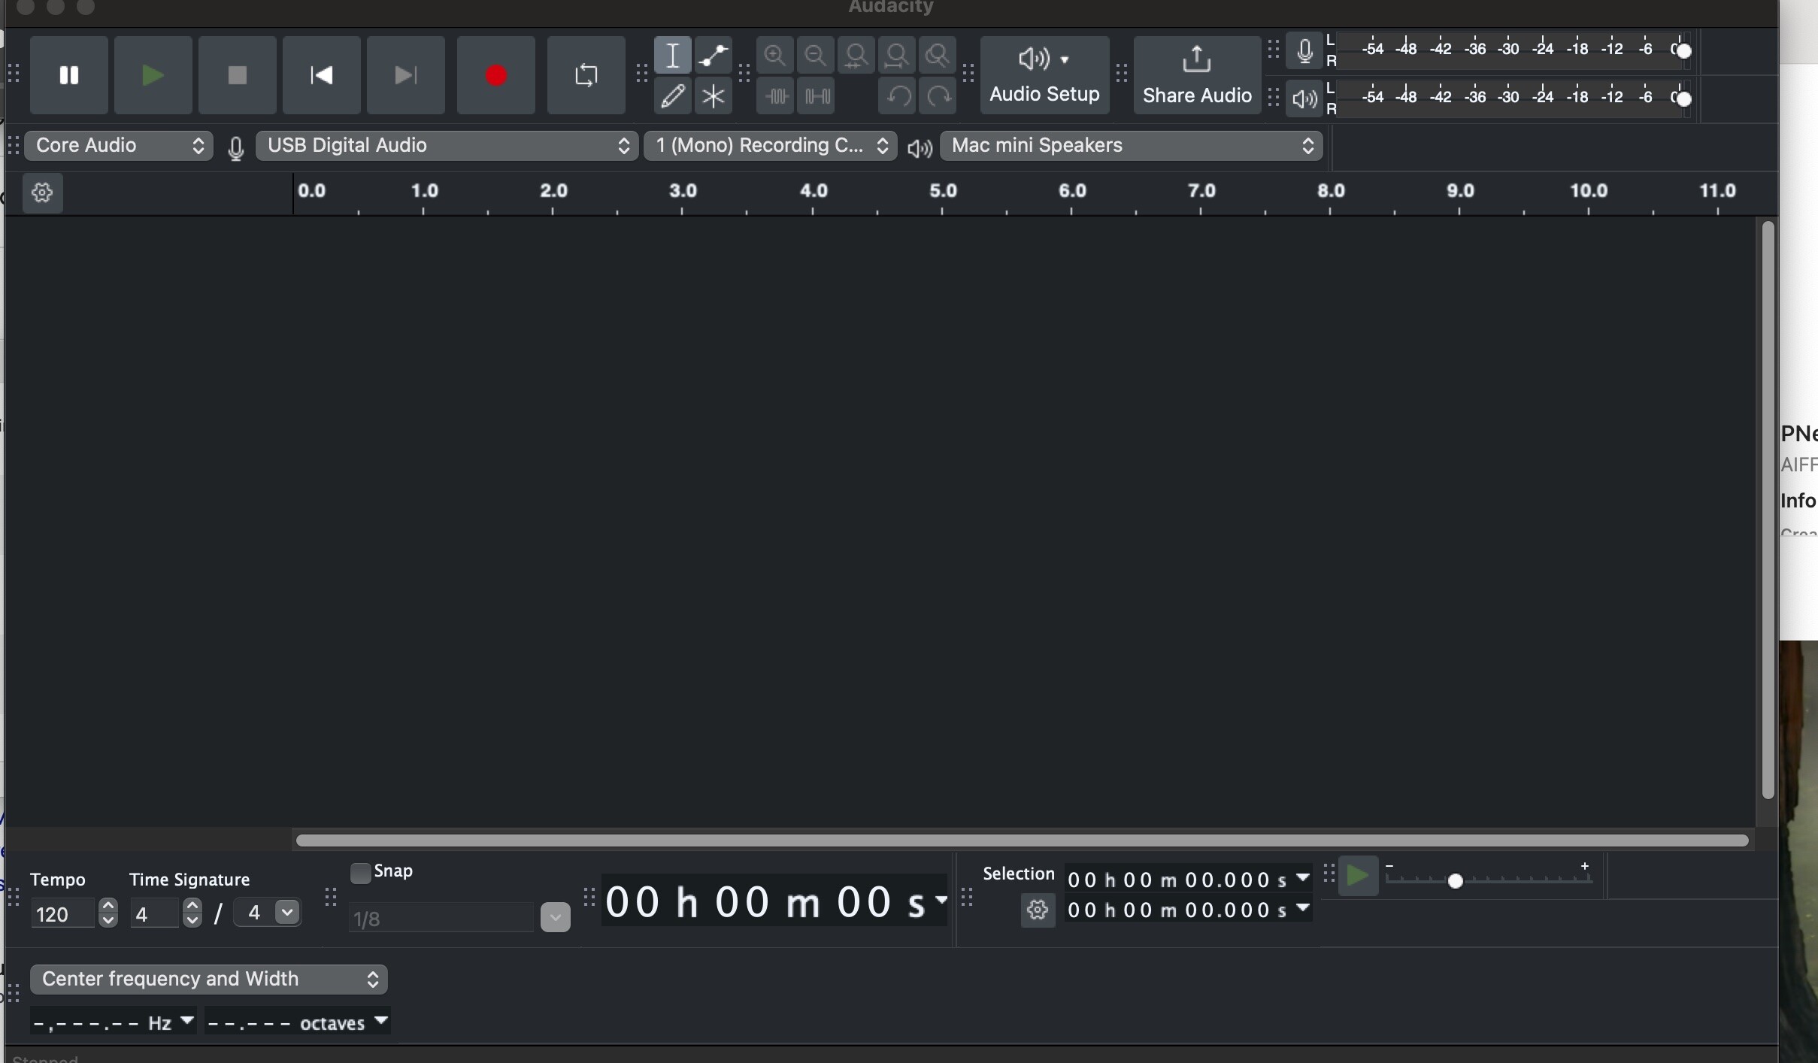Toggle the Pause button
The width and height of the screenshot is (1818, 1063).
click(69, 75)
